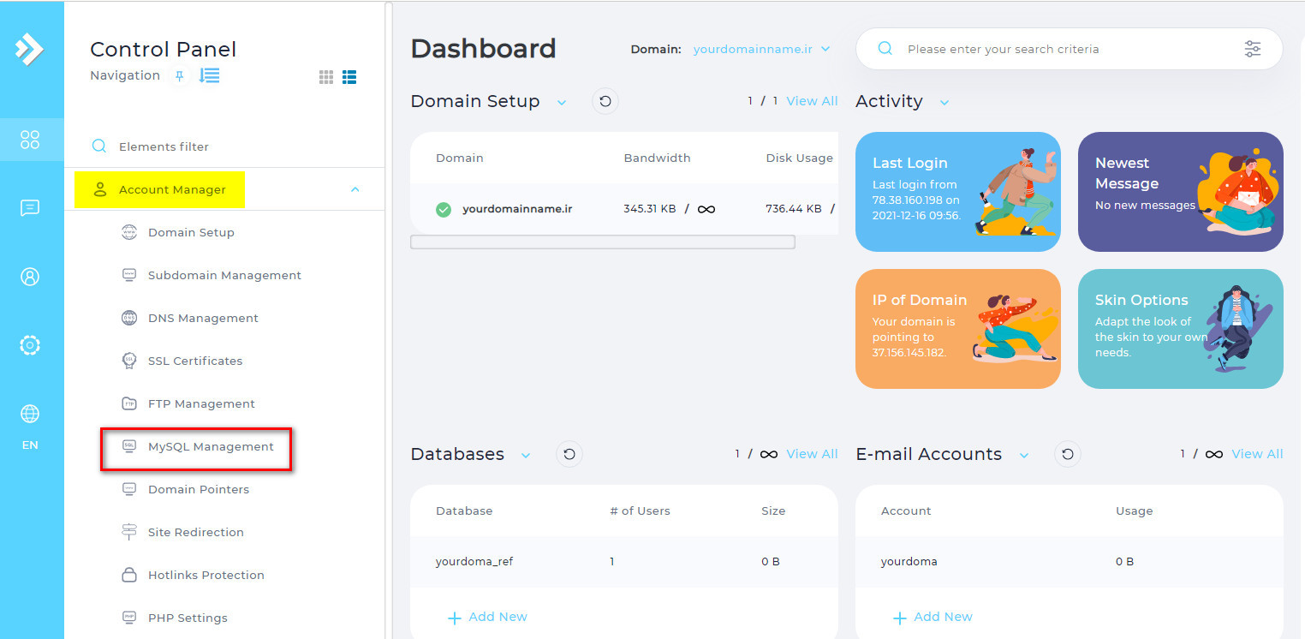Viewport: 1305px width, 639px height.
Task: Refresh the Databases widget
Action: point(569,454)
